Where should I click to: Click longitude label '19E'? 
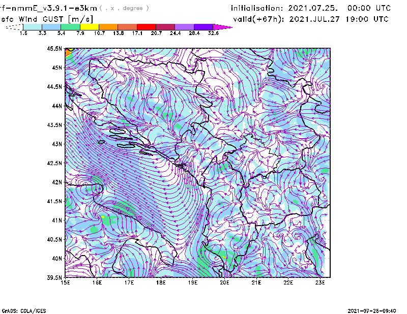coord(193,282)
